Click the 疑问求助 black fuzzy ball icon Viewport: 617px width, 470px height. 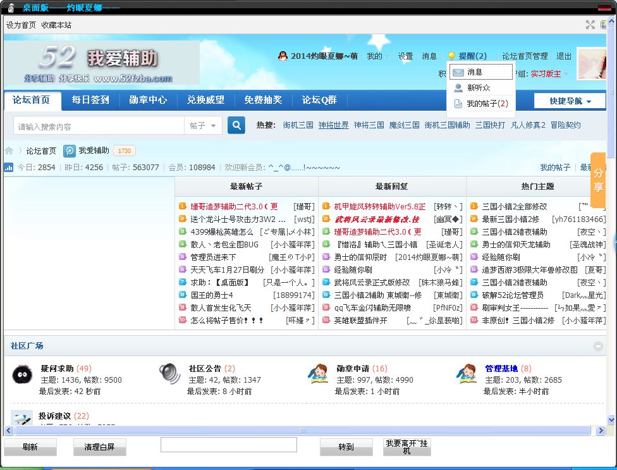pyautogui.click(x=22, y=374)
